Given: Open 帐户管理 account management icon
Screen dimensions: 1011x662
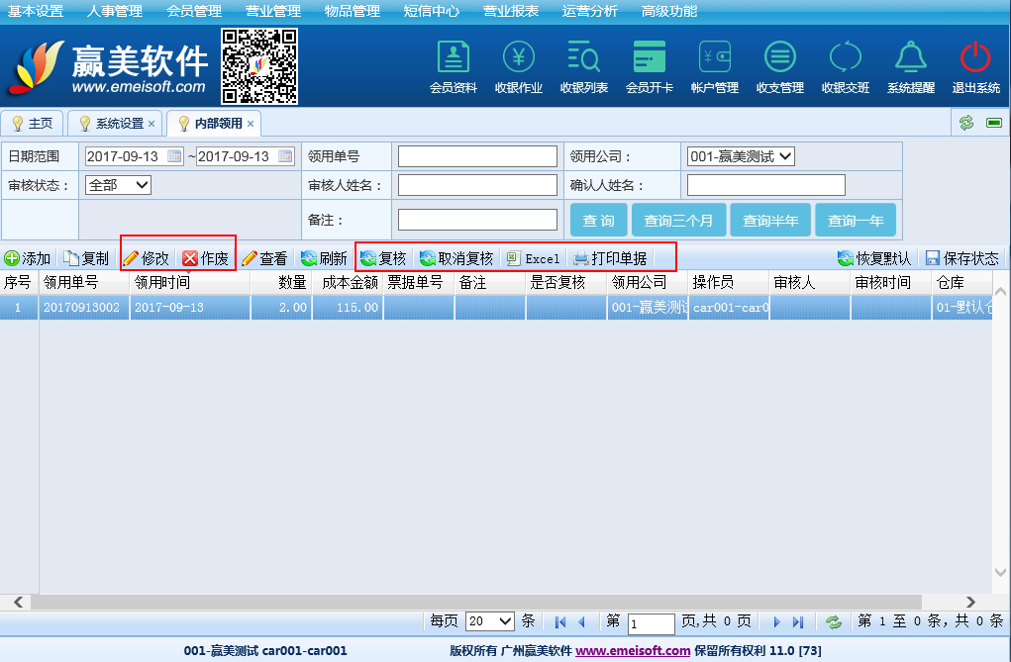Looking at the screenshot, I should 714,58.
